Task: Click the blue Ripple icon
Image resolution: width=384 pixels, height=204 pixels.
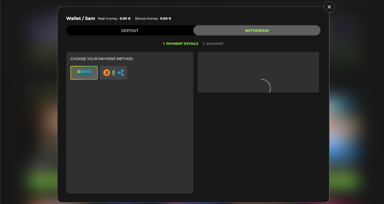Action: (121, 72)
